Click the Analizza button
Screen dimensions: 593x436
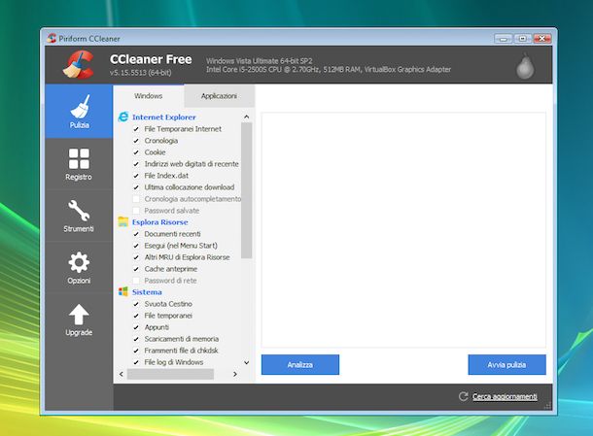pos(300,364)
